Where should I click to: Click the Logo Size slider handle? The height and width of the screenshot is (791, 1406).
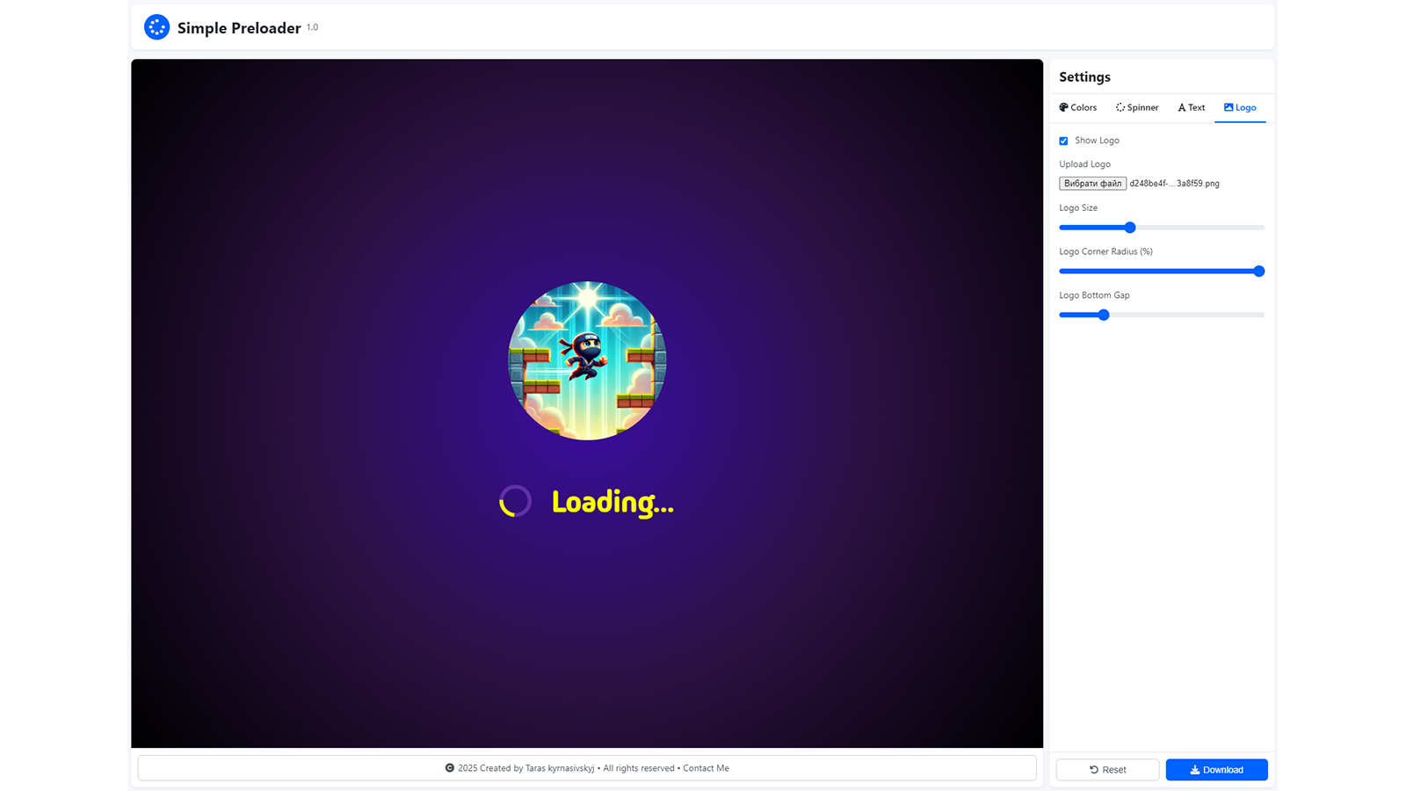tap(1128, 227)
